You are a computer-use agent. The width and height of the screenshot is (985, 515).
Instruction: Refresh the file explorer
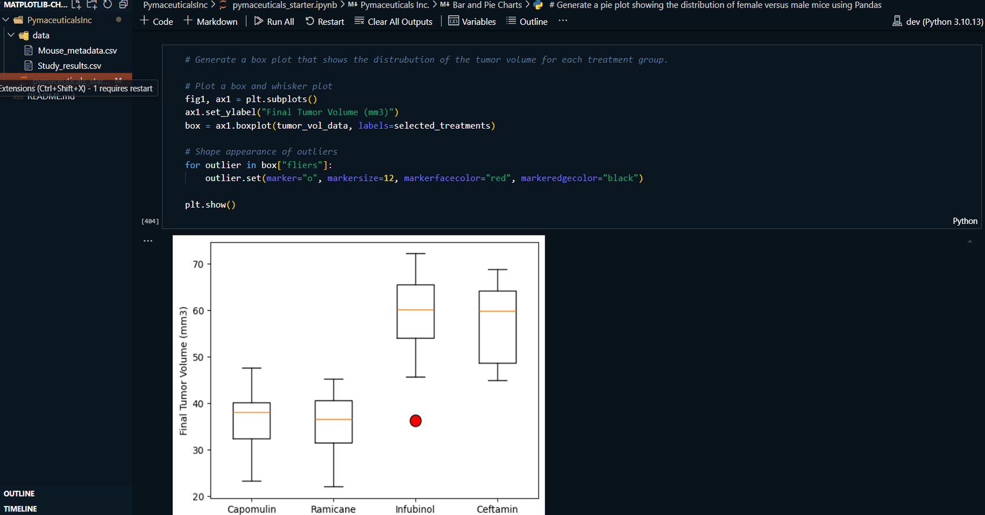click(107, 5)
